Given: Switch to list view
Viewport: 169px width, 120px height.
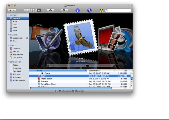Looking at the screenshot, I should click(x=30, y=10).
